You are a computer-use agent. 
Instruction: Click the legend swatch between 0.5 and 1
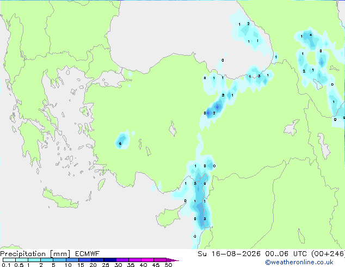(22, 260)
